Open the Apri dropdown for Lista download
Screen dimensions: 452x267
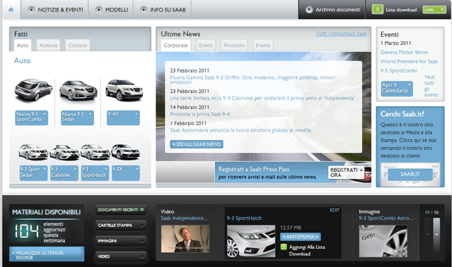[x=434, y=10]
